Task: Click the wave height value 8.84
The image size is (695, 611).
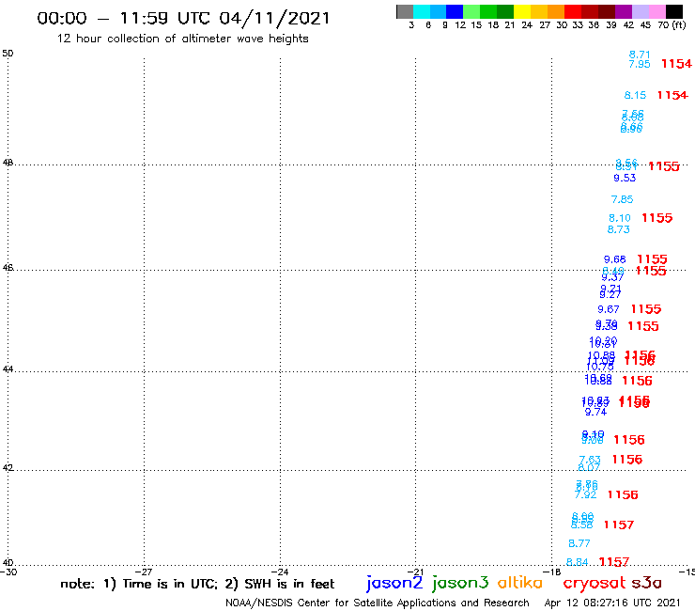Action: coord(577,563)
